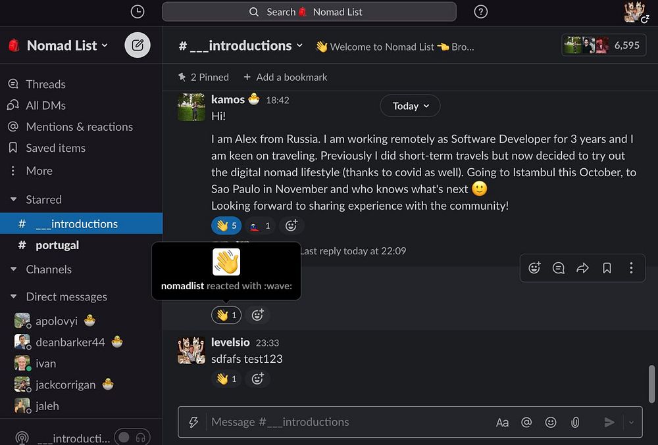Viewport: 658px width, 445px height.
Task: Add reaction next to tooltip wave reaction
Action: coord(257,315)
